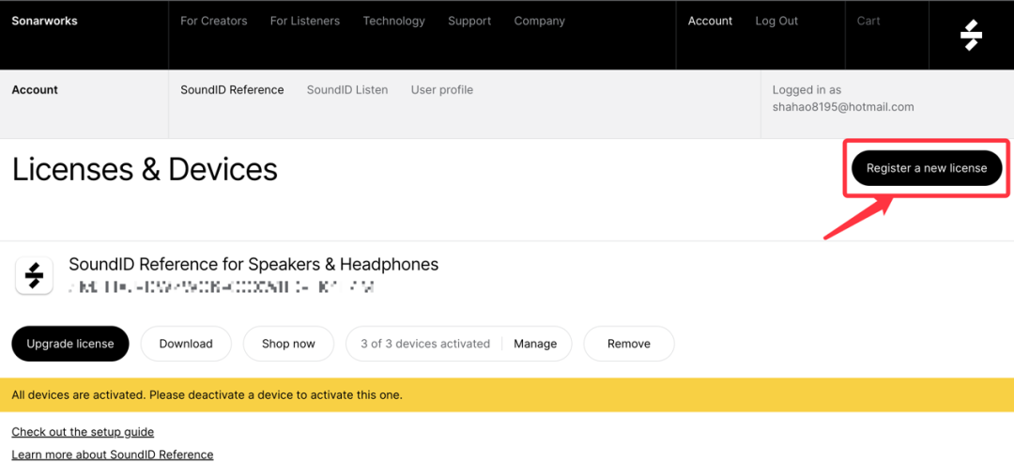Open the For Creators menu

[214, 21]
